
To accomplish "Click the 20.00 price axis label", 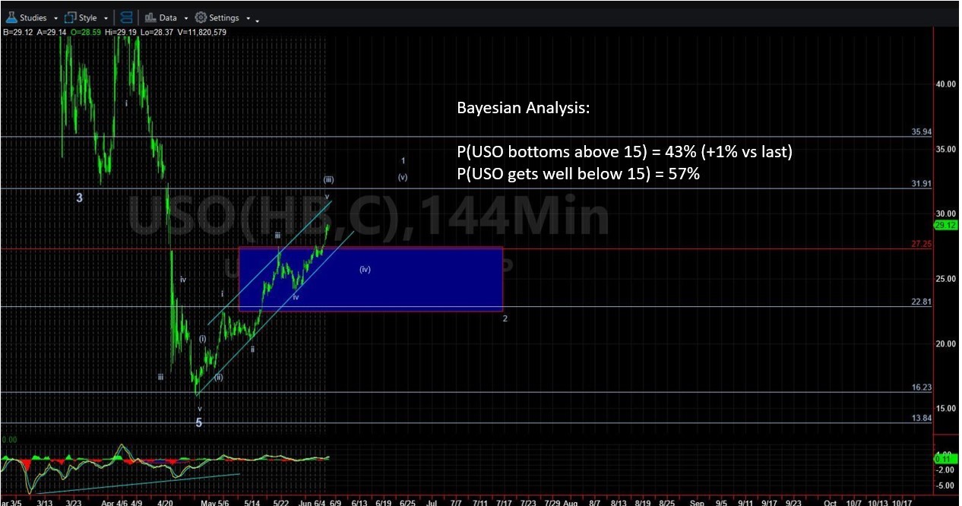I will [x=947, y=343].
